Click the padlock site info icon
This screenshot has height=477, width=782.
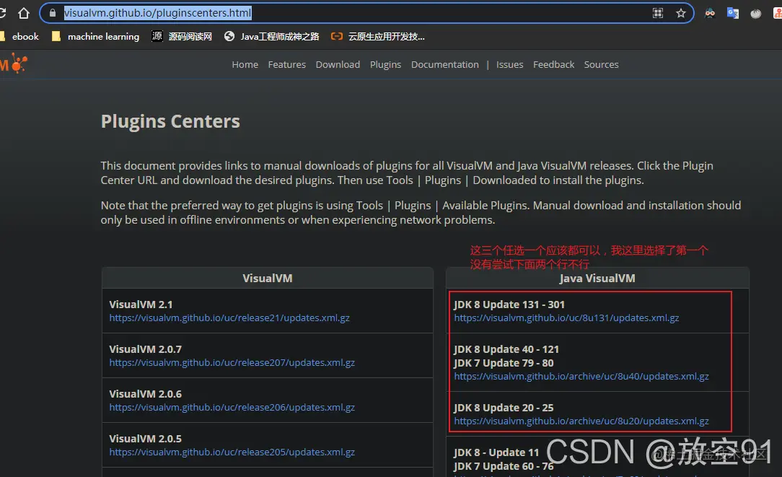pyautogui.click(x=53, y=13)
